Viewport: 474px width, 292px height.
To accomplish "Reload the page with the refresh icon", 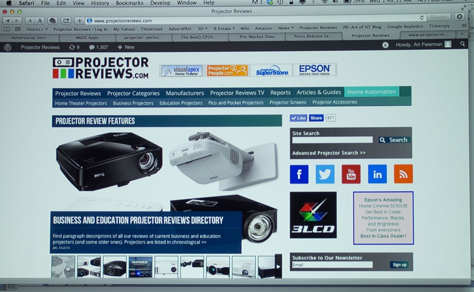I will coord(421,18).
